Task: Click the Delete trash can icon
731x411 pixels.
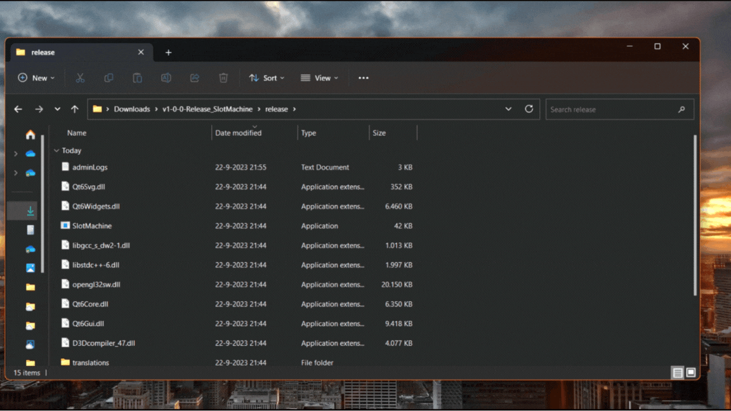Action: tap(223, 78)
